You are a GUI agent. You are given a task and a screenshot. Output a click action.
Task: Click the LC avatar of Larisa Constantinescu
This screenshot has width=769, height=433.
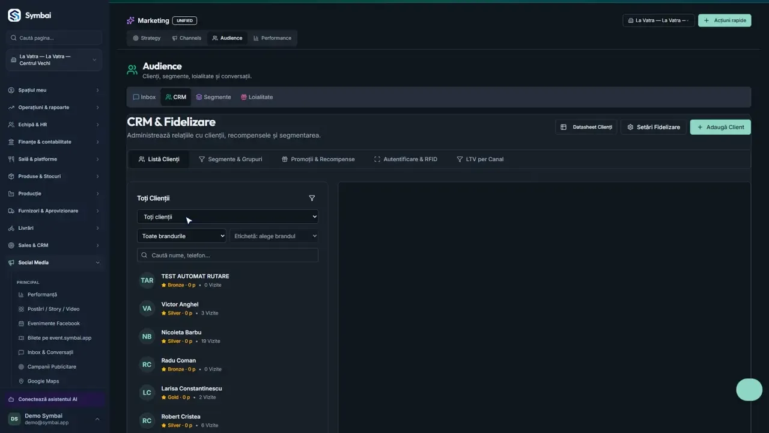point(147,393)
